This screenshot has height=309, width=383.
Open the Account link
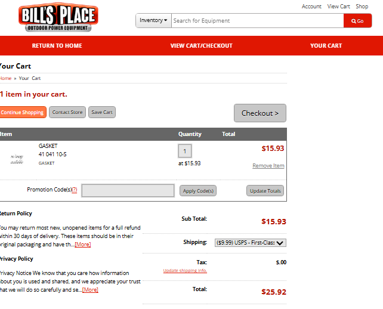pos(311,7)
